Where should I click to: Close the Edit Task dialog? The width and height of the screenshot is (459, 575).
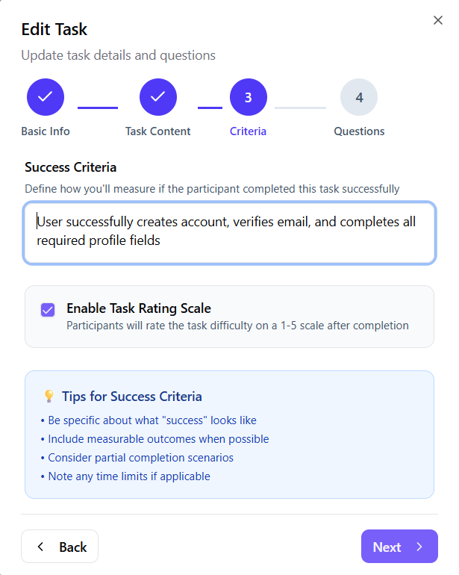(438, 20)
